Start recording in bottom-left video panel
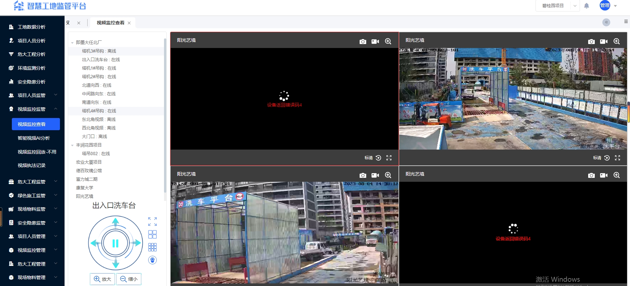The image size is (630, 286). coord(375,175)
